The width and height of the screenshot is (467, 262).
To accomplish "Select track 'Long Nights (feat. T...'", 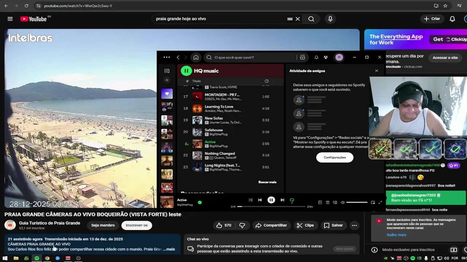I will click(x=231, y=167).
